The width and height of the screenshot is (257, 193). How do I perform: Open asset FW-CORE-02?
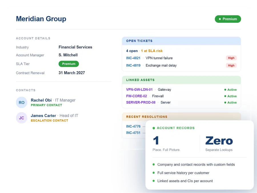point(136,96)
